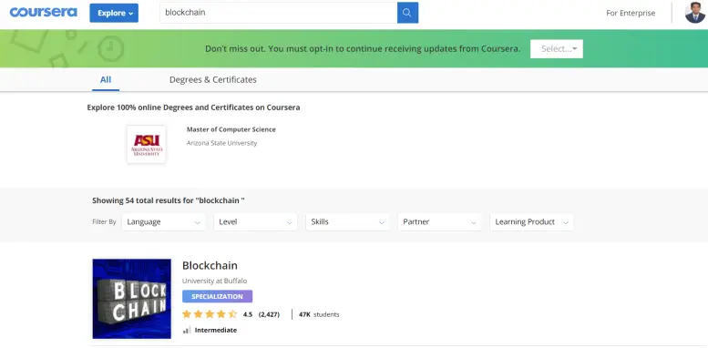
Task: Switch to the All tab
Action: pos(106,80)
